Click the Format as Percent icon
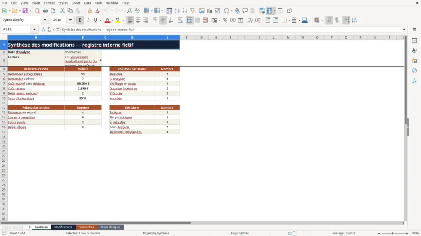Image resolution: width=421 pixels, height=236 pixels. pyautogui.click(x=225, y=20)
